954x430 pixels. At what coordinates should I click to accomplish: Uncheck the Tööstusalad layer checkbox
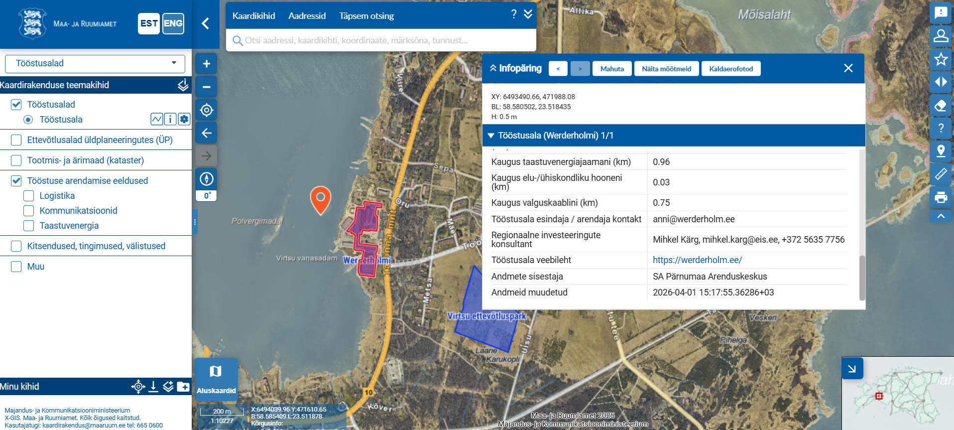point(16,105)
